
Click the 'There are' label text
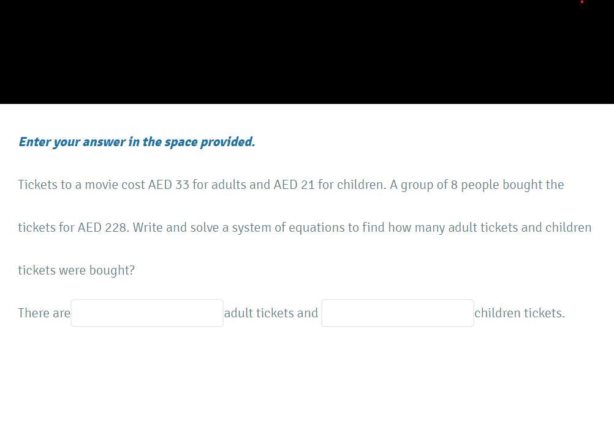coord(44,313)
